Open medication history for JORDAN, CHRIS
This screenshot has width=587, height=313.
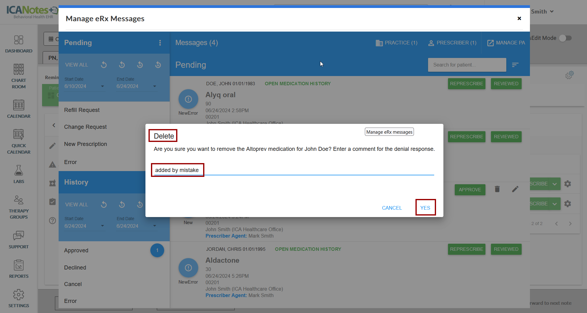pyautogui.click(x=308, y=249)
